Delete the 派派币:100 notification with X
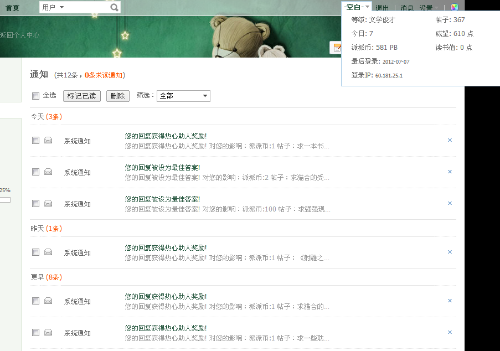Screen dimensions: 500x351 point(450,203)
